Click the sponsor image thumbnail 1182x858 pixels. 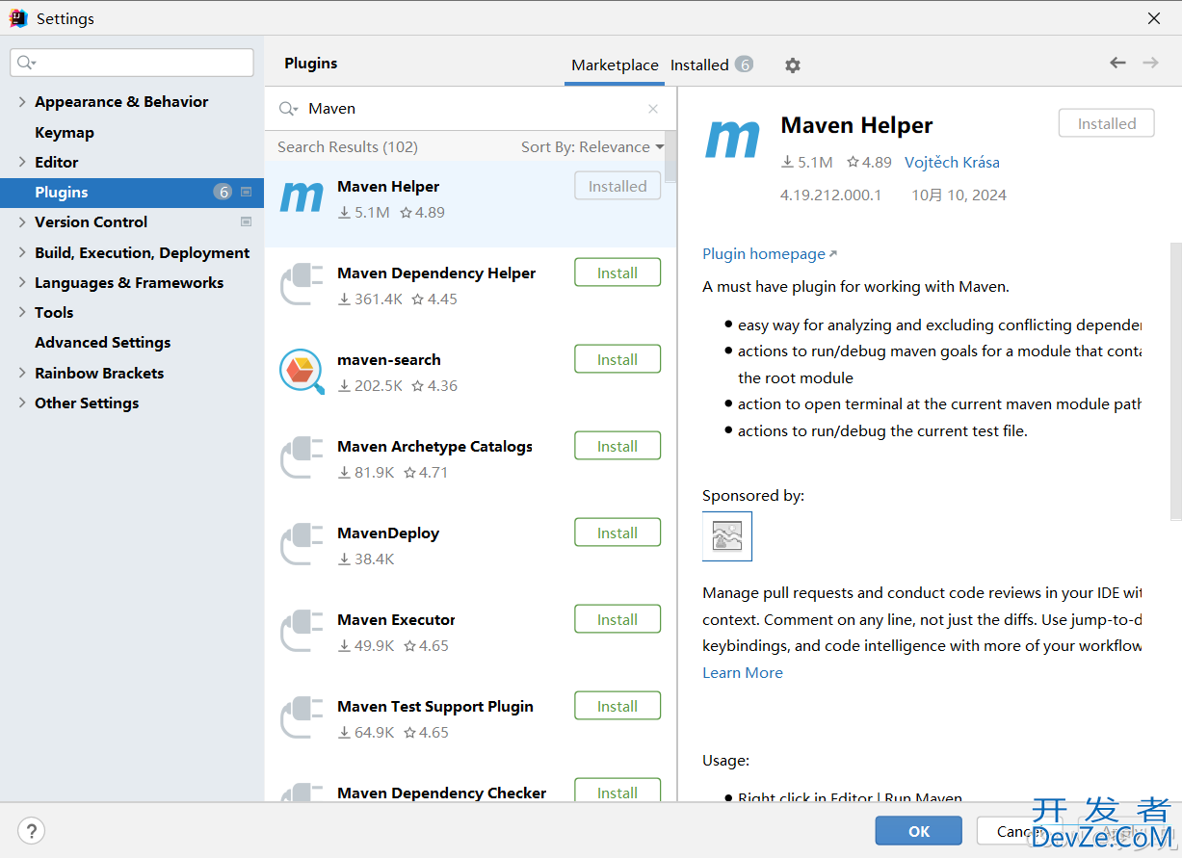click(x=727, y=536)
